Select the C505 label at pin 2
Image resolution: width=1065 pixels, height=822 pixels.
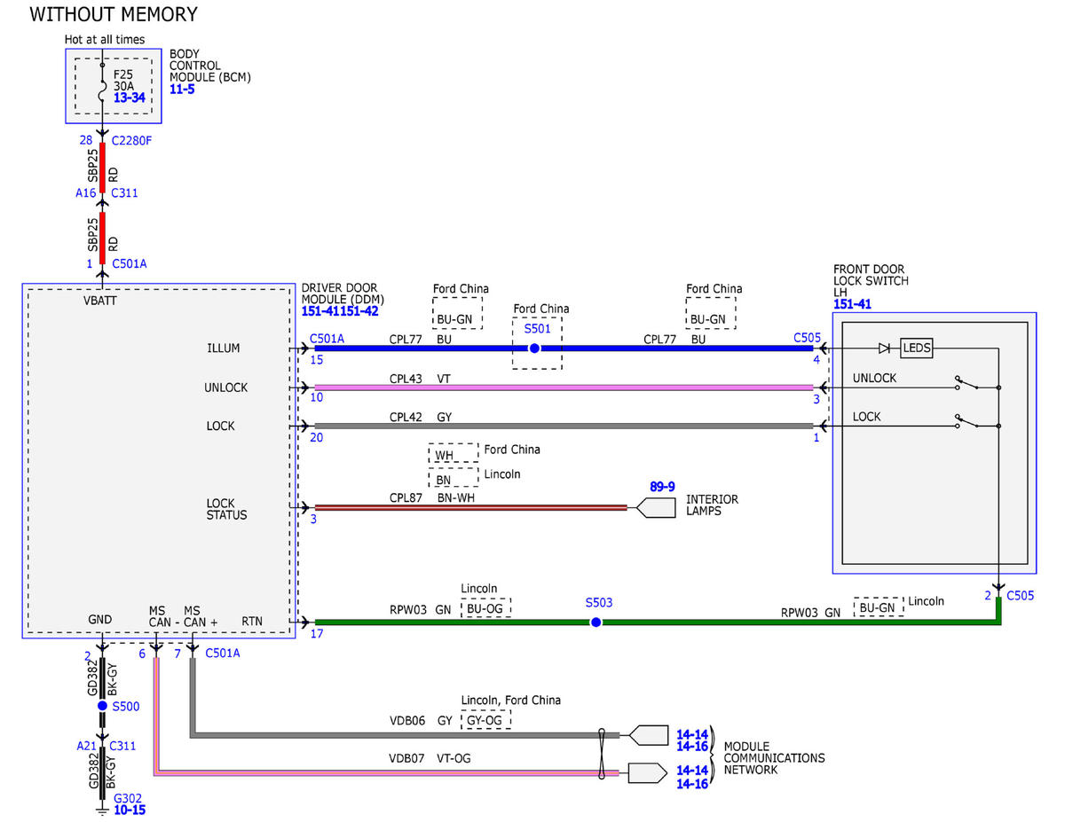pos(1020,595)
